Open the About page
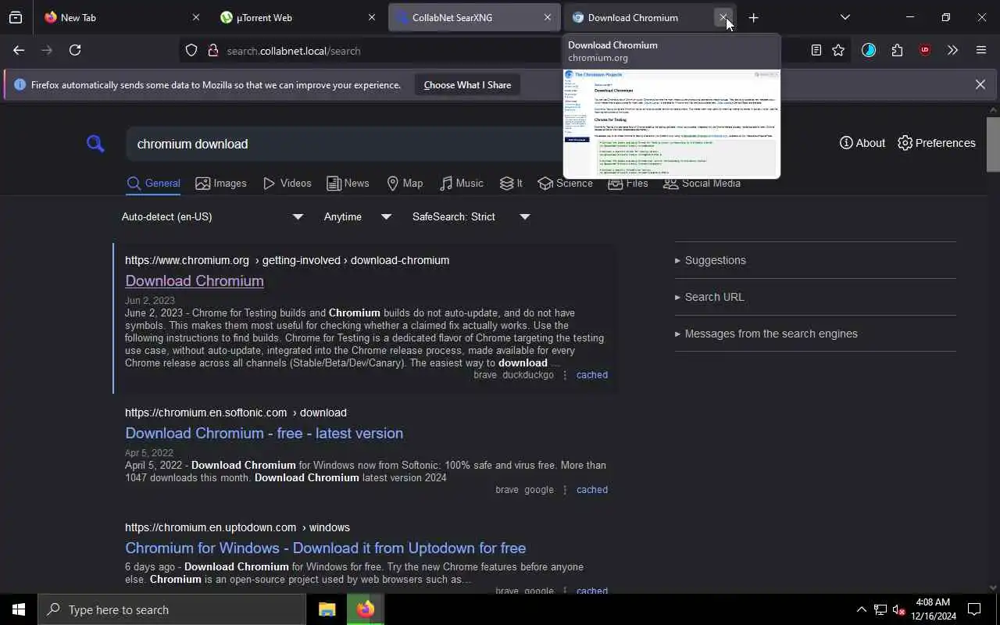The width and height of the screenshot is (1000, 625). pyautogui.click(x=862, y=143)
